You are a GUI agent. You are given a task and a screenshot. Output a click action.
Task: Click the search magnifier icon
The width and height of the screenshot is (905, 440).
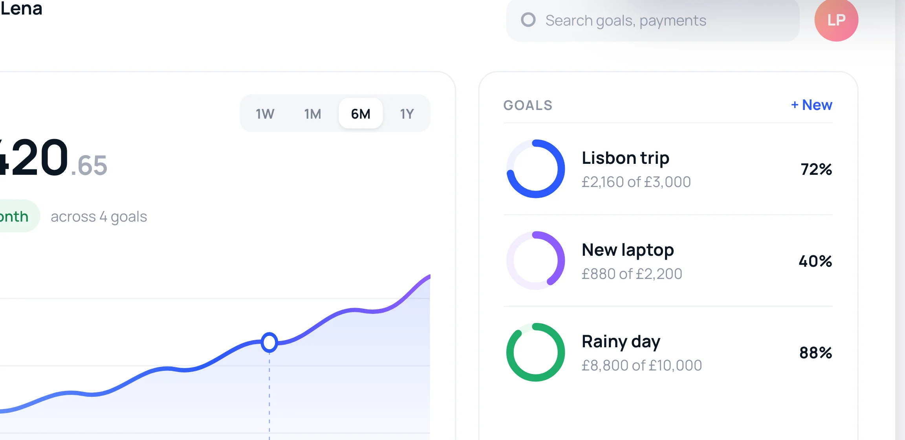click(528, 20)
